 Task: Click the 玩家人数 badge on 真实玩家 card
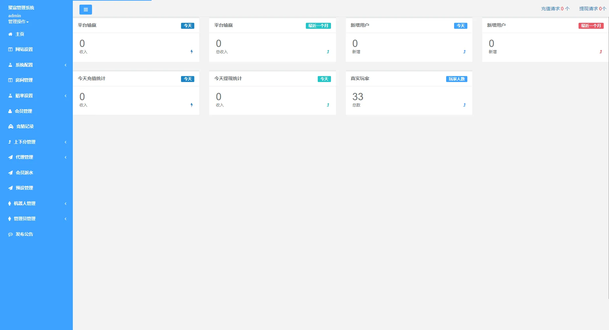point(456,79)
